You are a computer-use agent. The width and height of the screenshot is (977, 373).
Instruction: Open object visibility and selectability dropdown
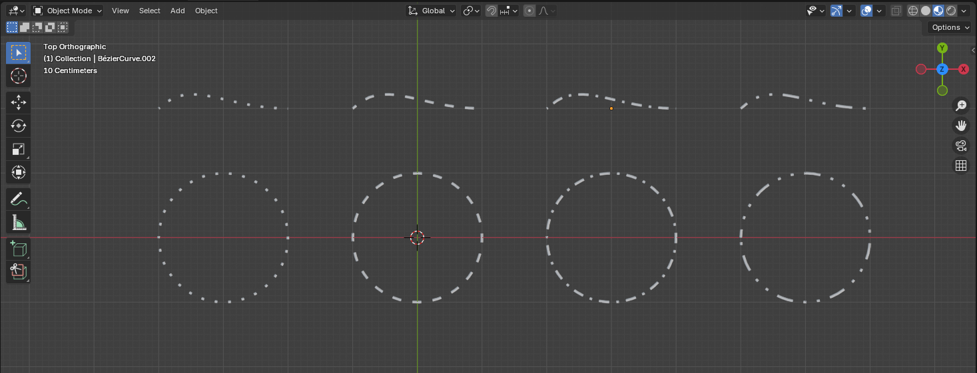point(815,11)
